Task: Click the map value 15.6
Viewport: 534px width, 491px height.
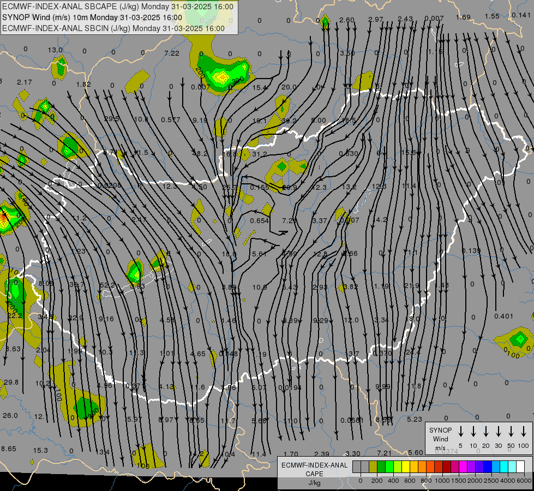Action: [x=409, y=153]
